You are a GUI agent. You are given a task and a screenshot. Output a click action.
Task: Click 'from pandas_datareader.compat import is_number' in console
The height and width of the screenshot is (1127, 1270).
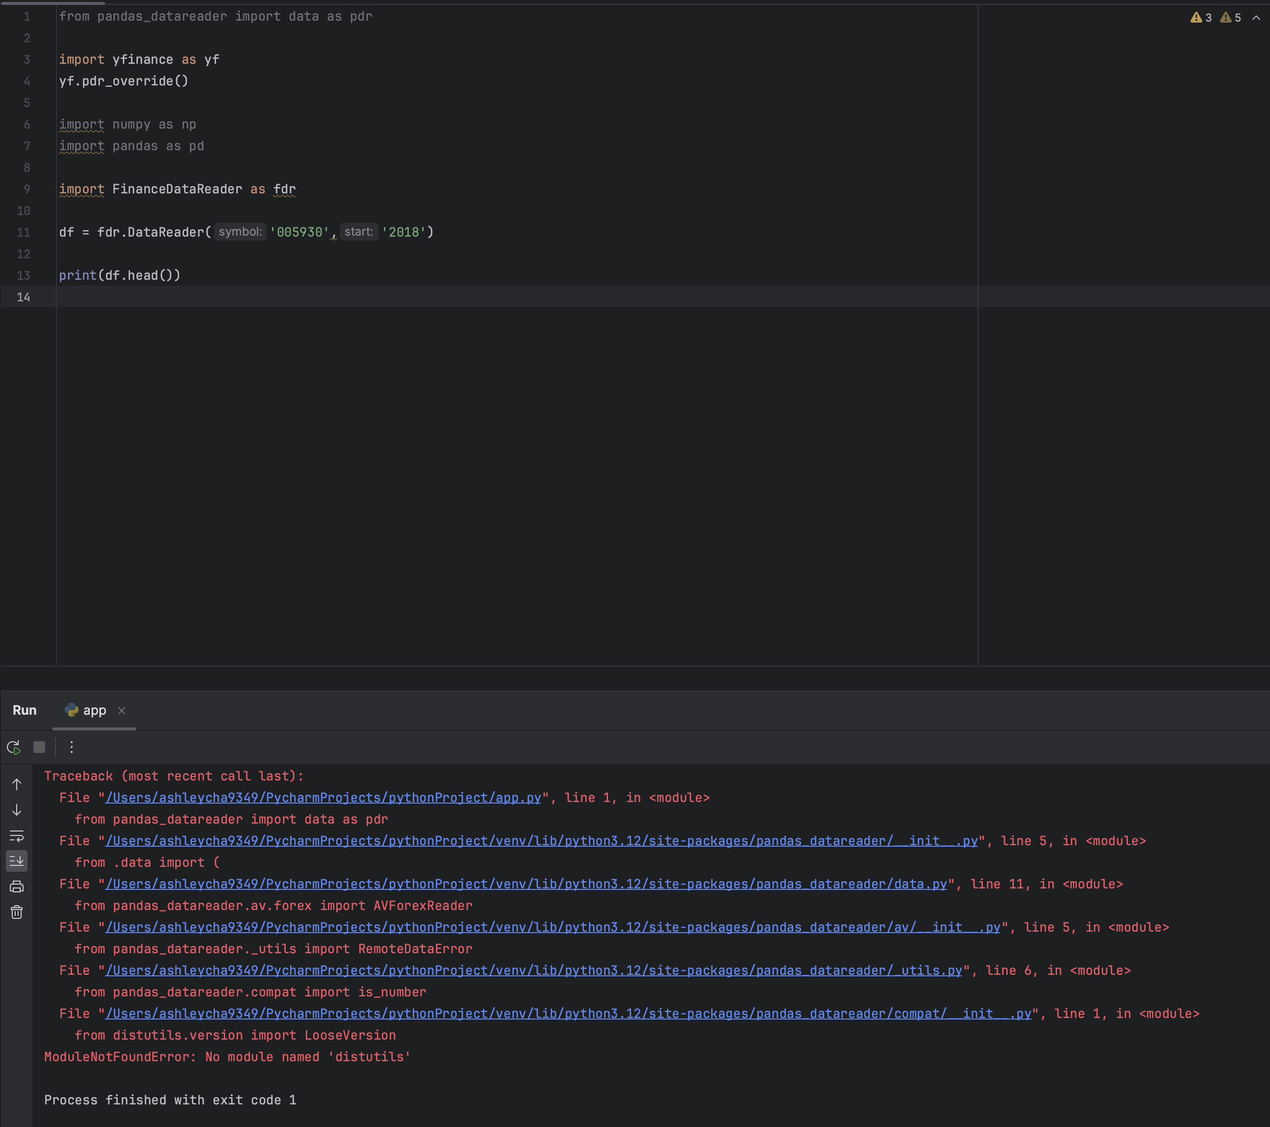(250, 992)
